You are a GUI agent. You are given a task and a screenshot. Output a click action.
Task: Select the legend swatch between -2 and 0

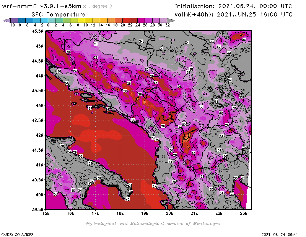click(44, 21)
